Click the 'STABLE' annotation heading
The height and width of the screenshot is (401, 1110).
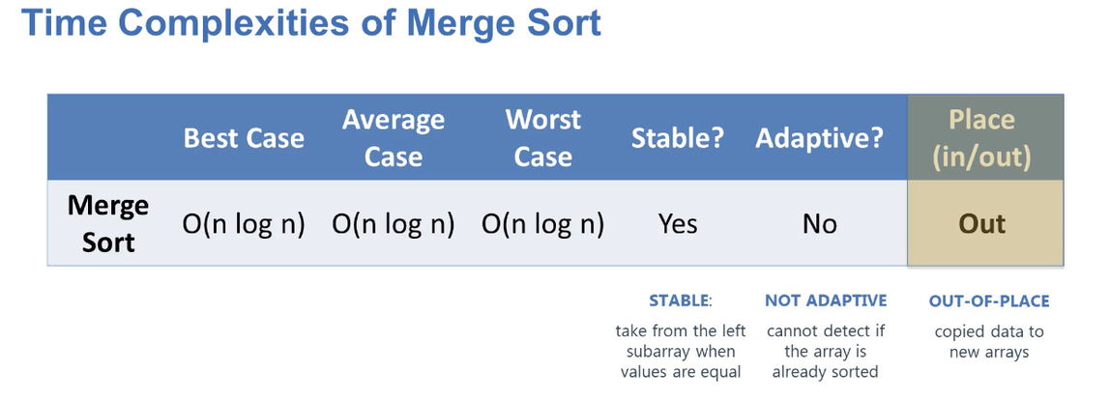point(679,301)
